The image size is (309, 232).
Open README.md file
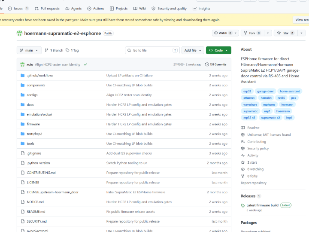click(36, 211)
